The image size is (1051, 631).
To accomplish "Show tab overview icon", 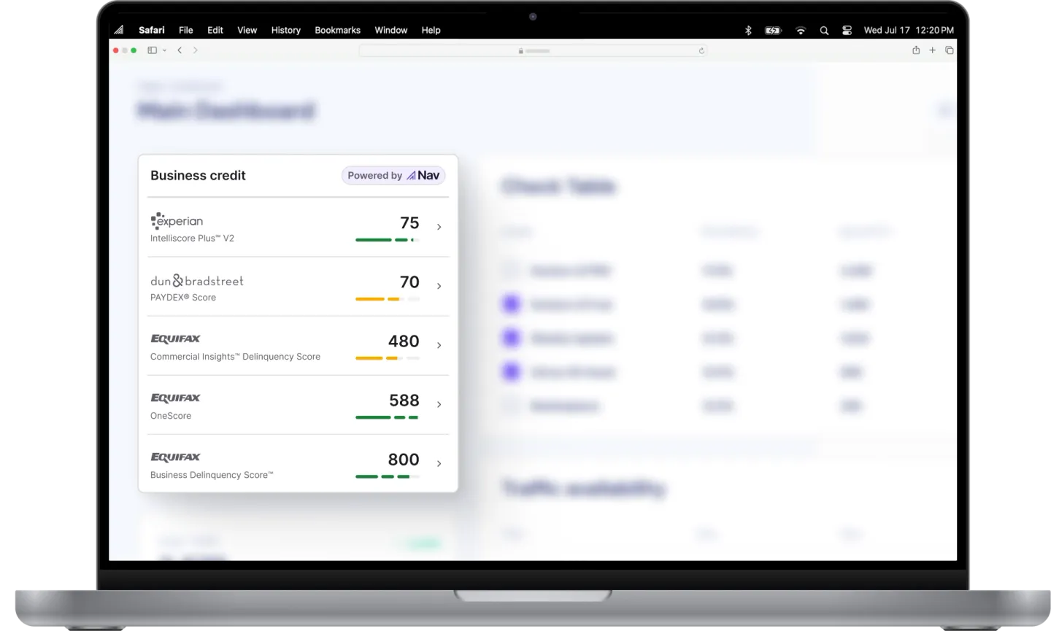I will tap(950, 50).
